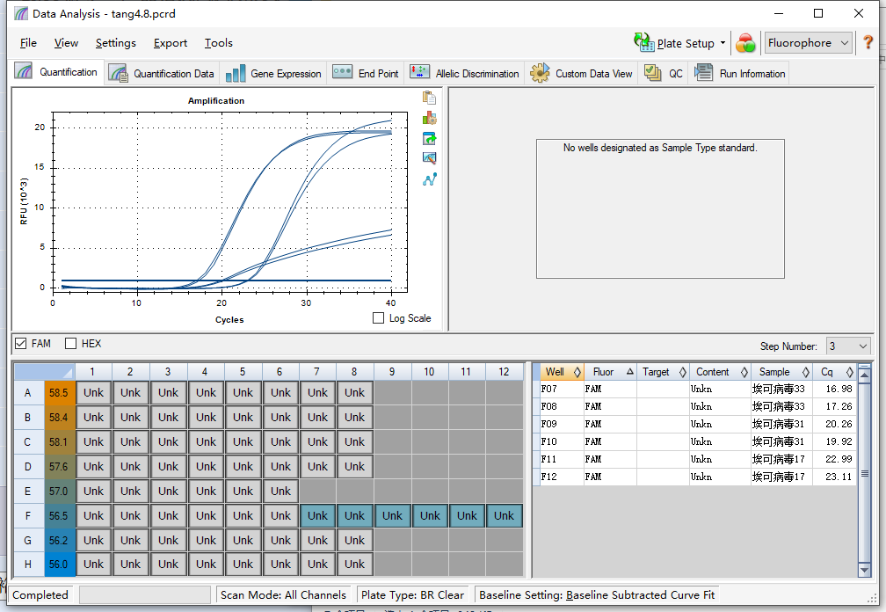Click the 56.0 temperature gradient cell
The width and height of the screenshot is (886, 612).
pyautogui.click(x=60, y=564)
